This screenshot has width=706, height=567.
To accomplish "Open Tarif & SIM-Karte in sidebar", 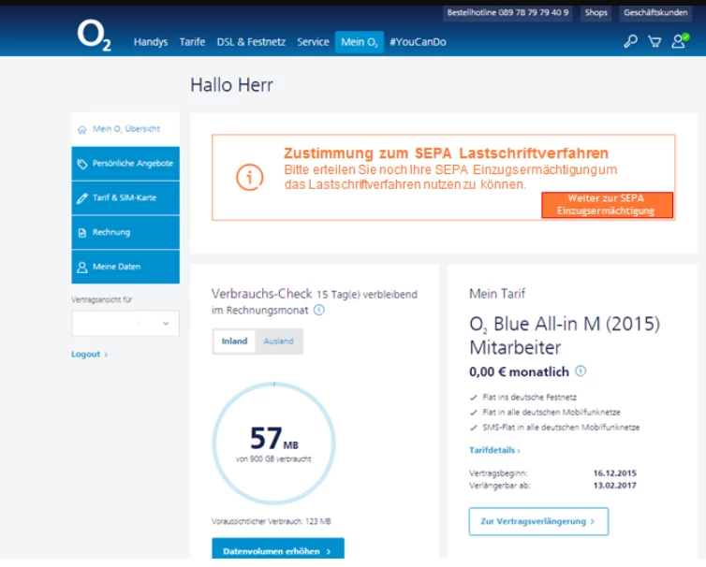I will [125, 198].
